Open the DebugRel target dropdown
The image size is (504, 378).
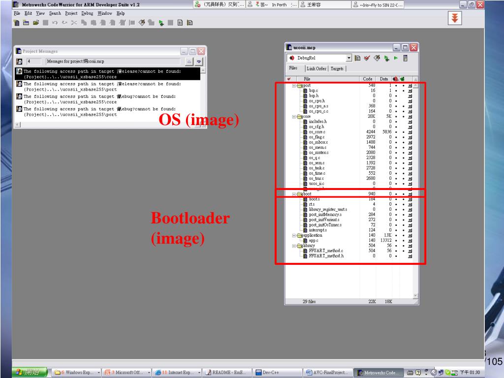[349, 58]
